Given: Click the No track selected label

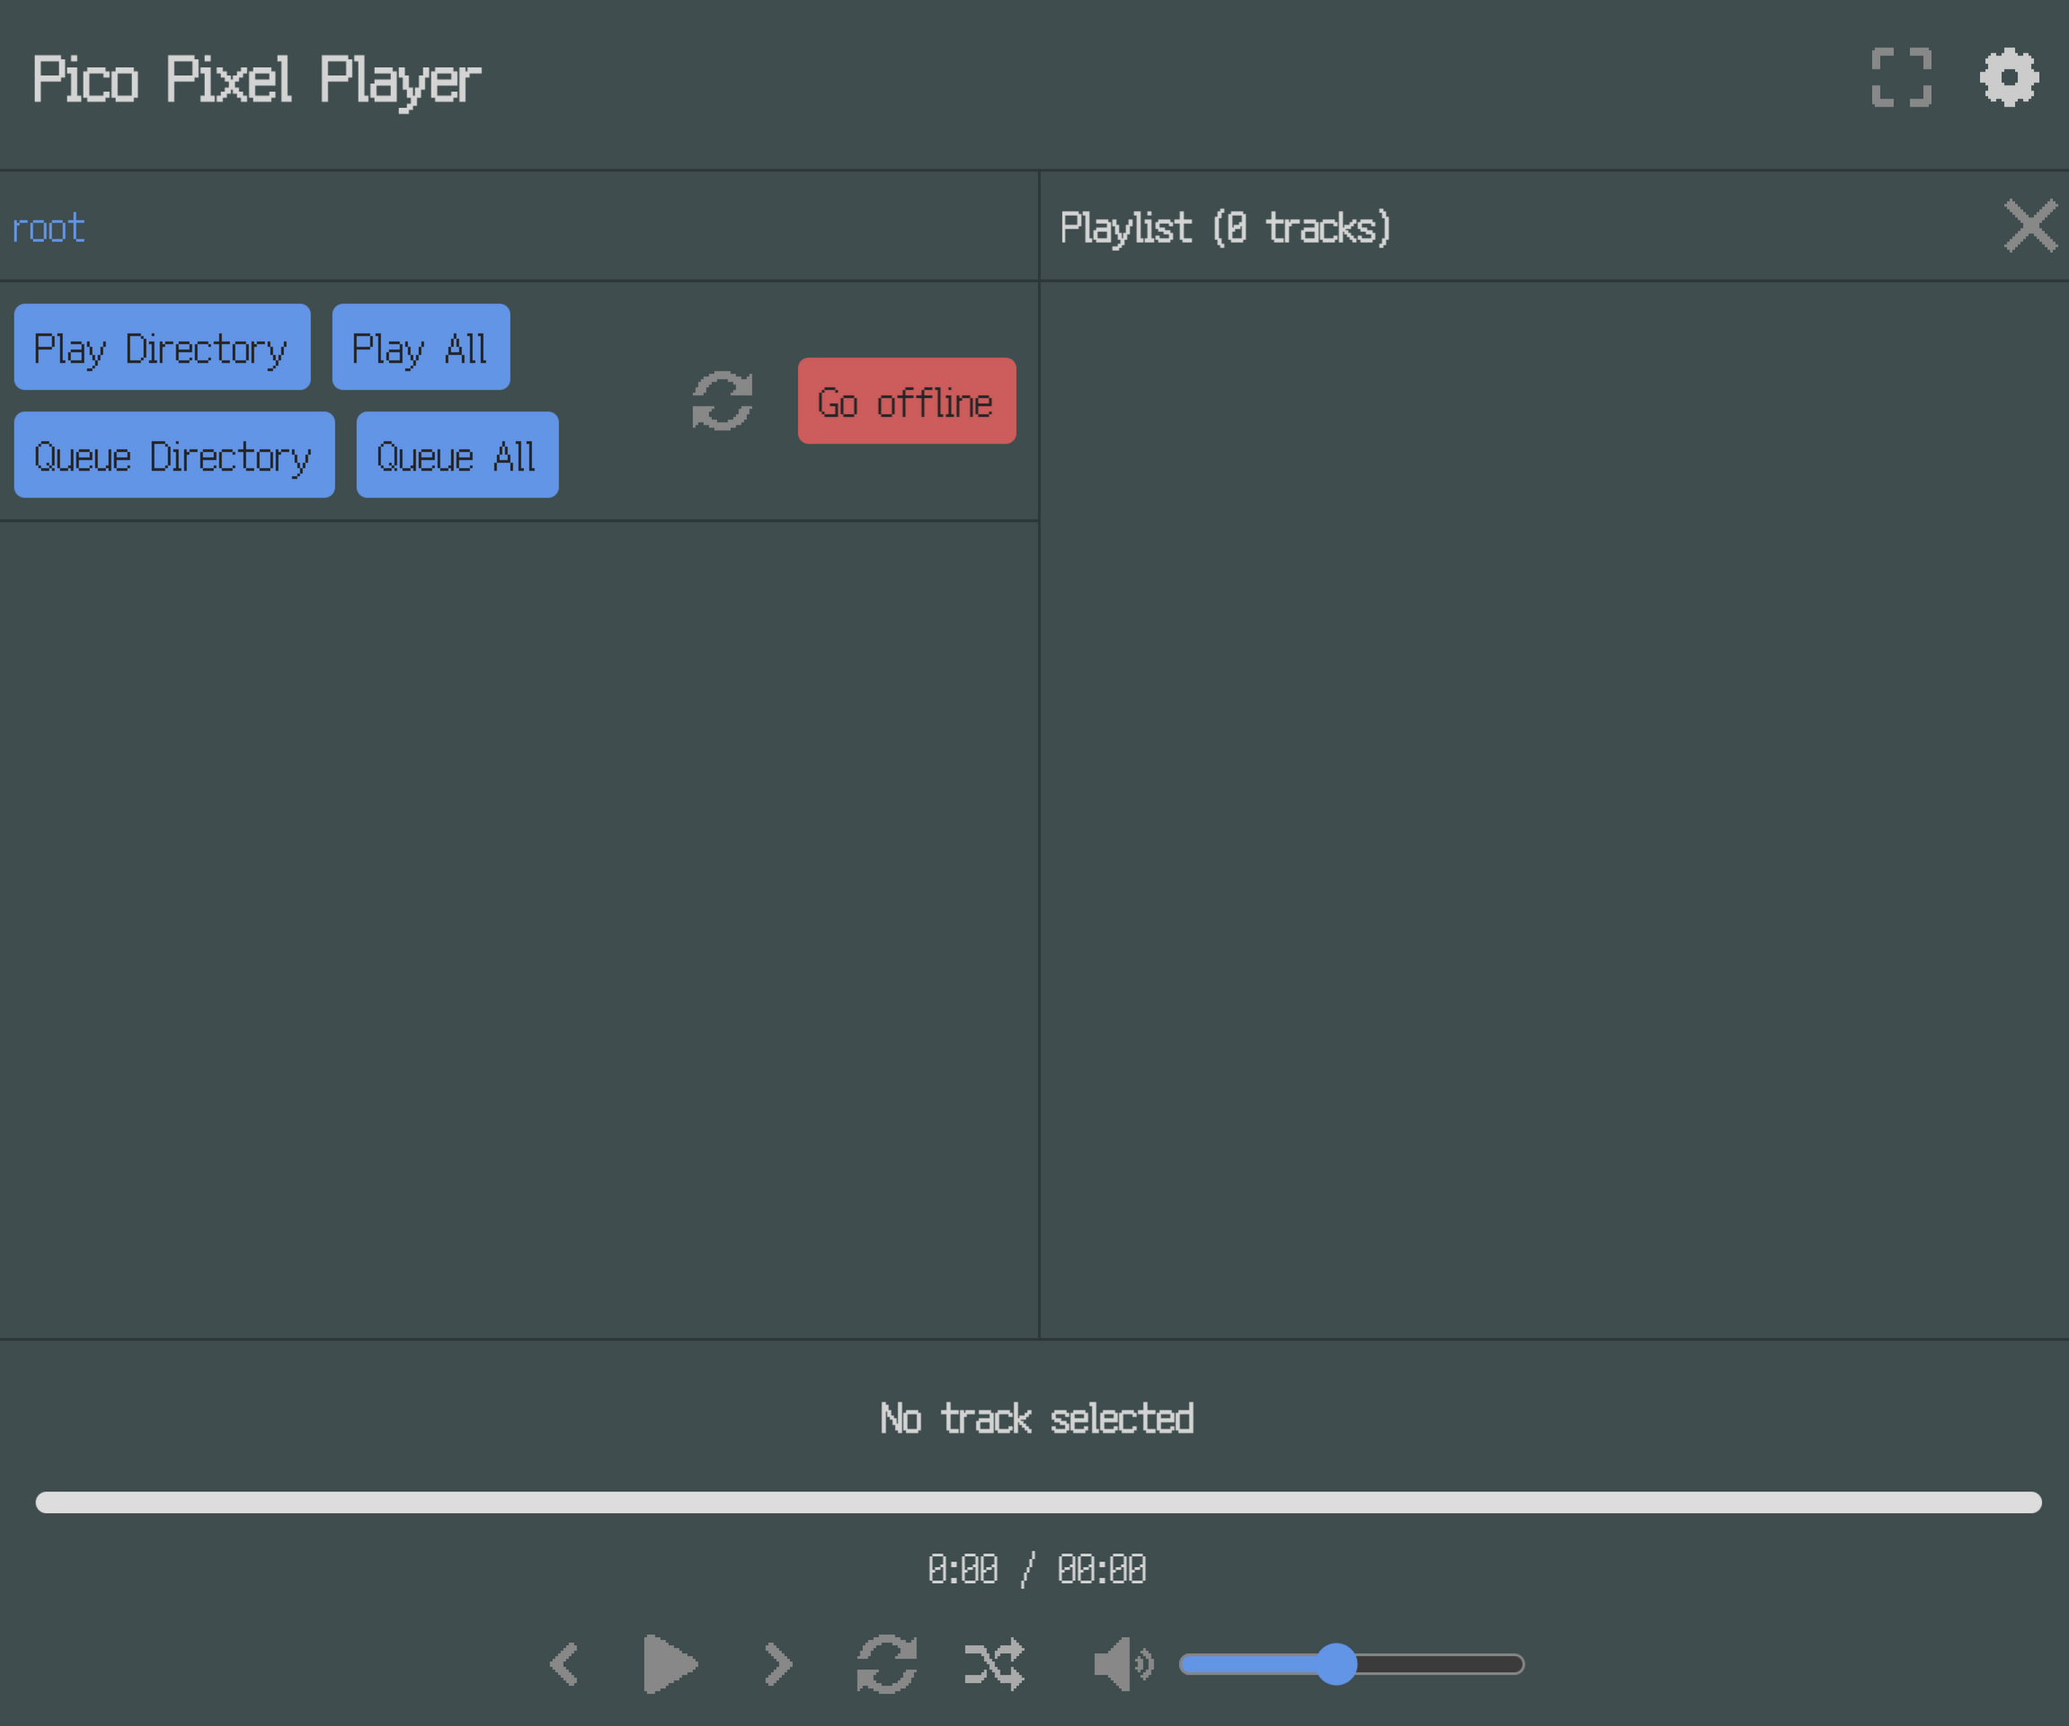Looking at the screenshot, I should 1036,1419.
